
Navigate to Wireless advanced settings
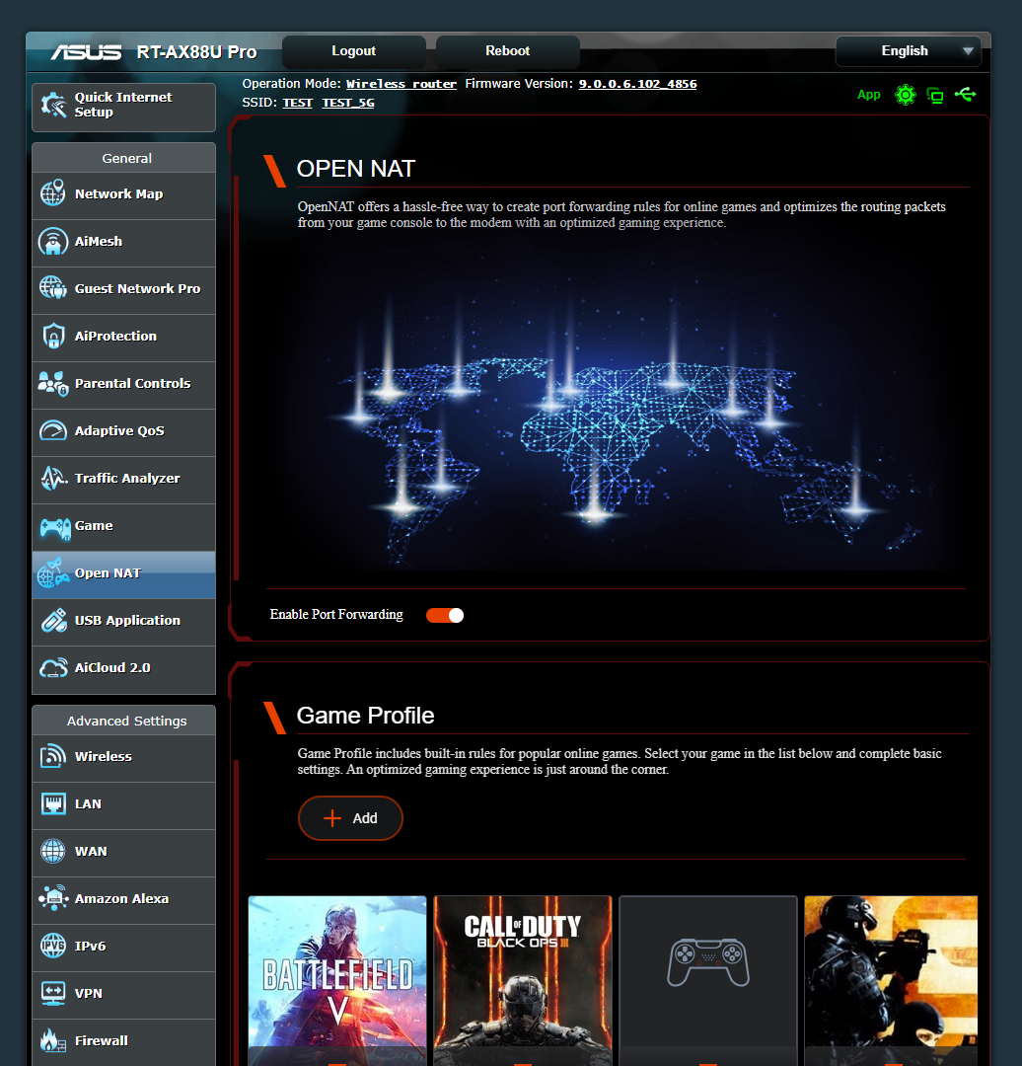[123, 758]
